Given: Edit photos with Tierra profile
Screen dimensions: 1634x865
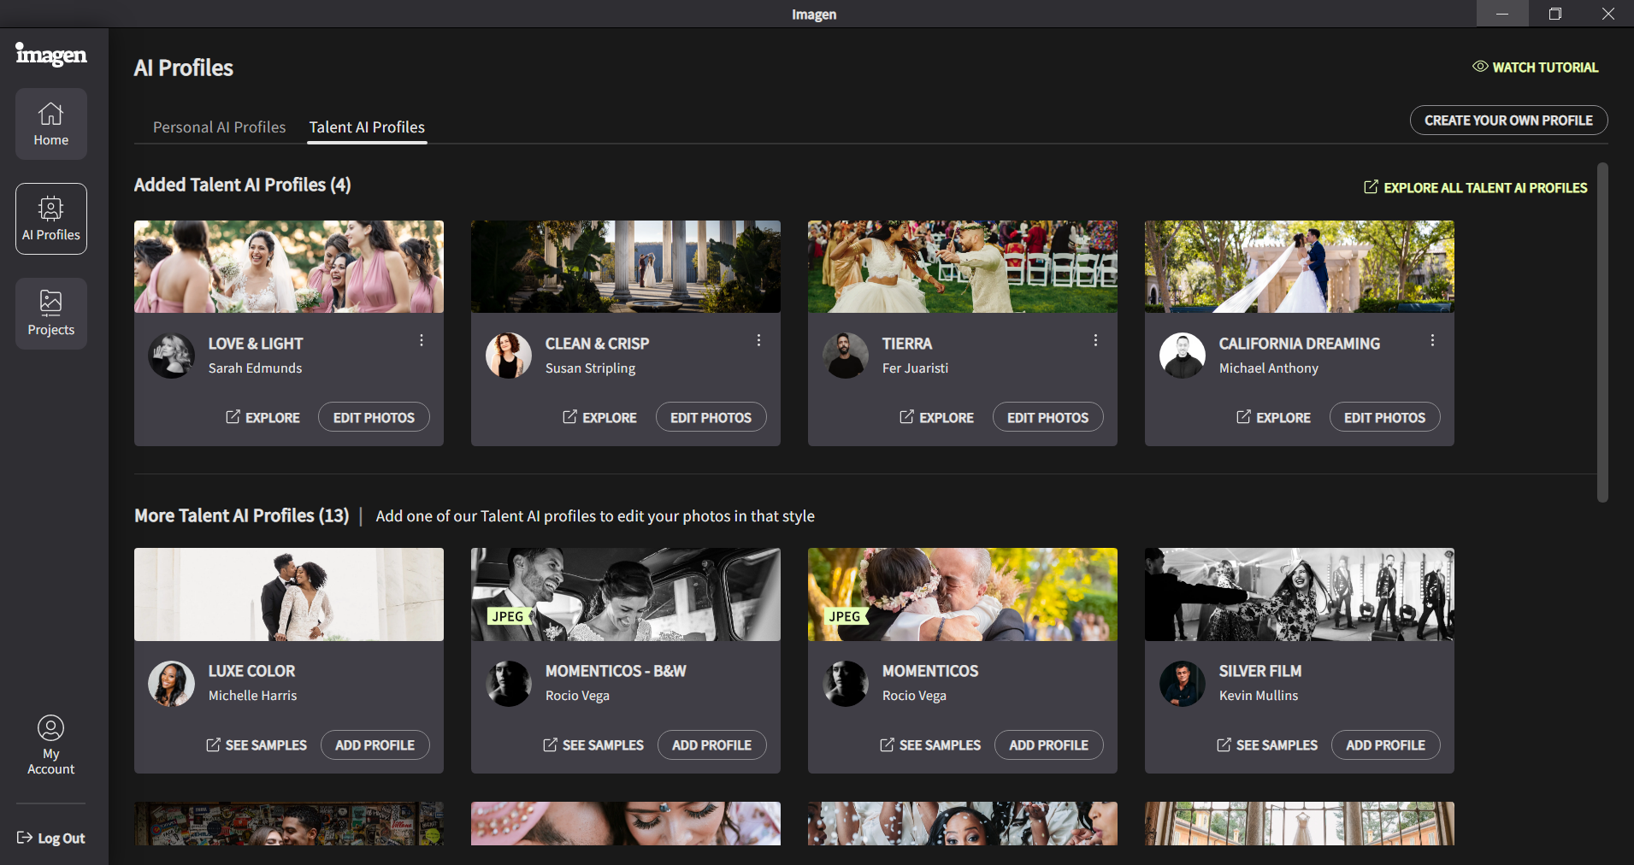Looking at the screenshot, I should coord(1047,417).
